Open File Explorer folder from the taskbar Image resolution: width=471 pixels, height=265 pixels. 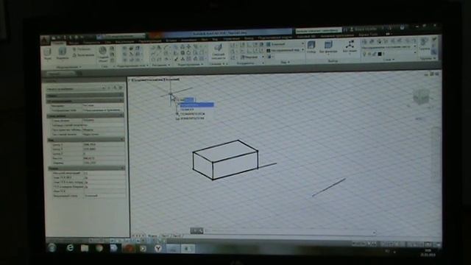coord(85,248)
